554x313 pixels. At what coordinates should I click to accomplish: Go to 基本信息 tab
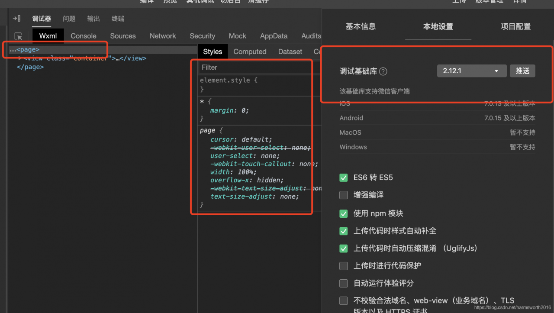coord(361,26)
